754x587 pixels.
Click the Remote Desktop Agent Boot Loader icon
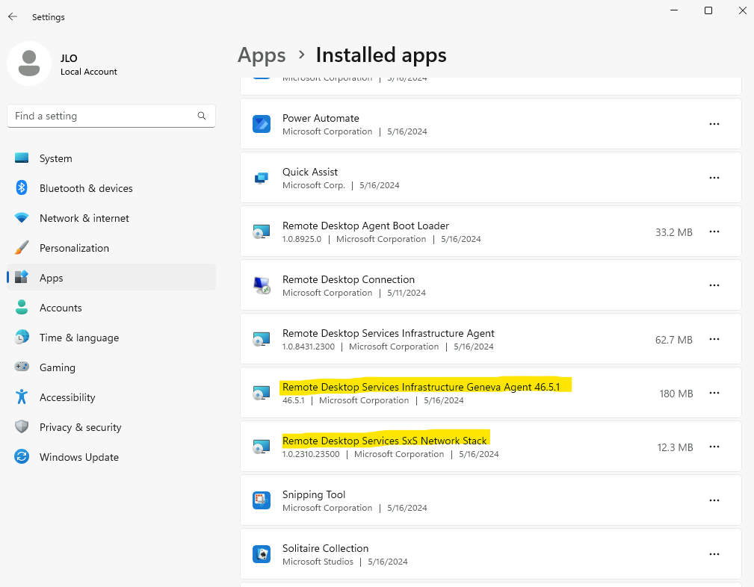pyautogui.click(x=262, y=232)
